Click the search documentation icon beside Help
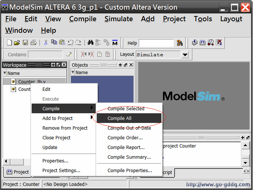This screenshot has width=253, height=190. pyautogui.click(x=180, y=43)
